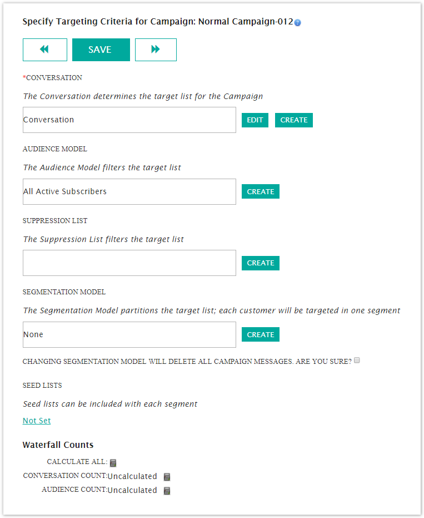The height and width of the screenshot is (518, 424).
Task: Calculate the Conversation Count
Action: coord(167,477)
